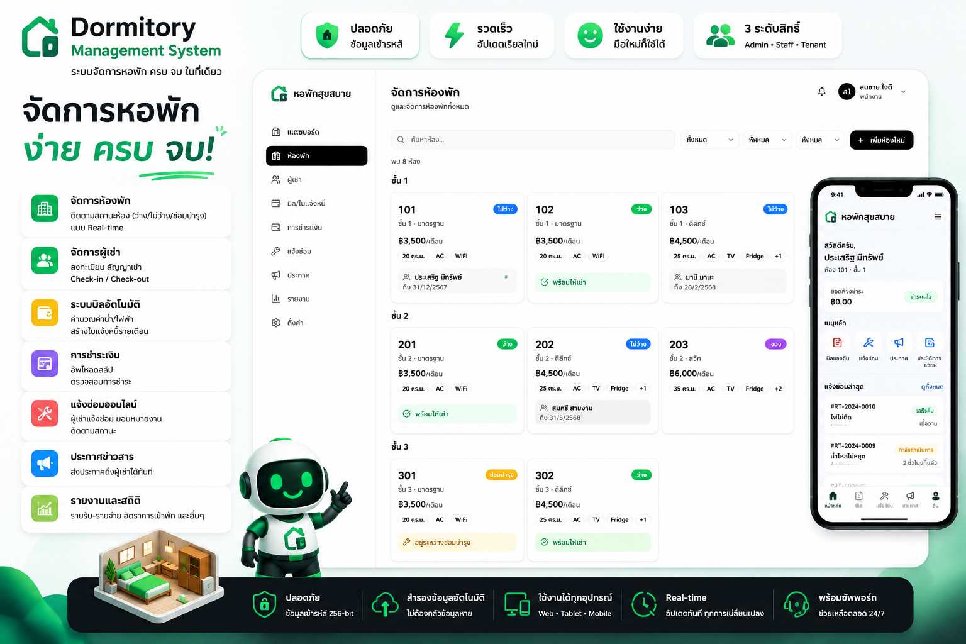
Task: Open the ทั้งหมด filter beside the add-room button
Action: click(x=821, y=140)
